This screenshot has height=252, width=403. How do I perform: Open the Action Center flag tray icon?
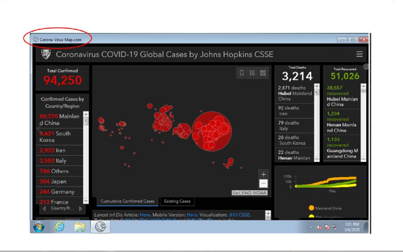[327, 227]
